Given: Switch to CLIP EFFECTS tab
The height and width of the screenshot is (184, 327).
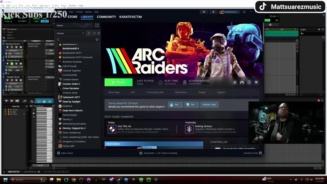Looking at the screenshot, I should click(x=30, y=172).
